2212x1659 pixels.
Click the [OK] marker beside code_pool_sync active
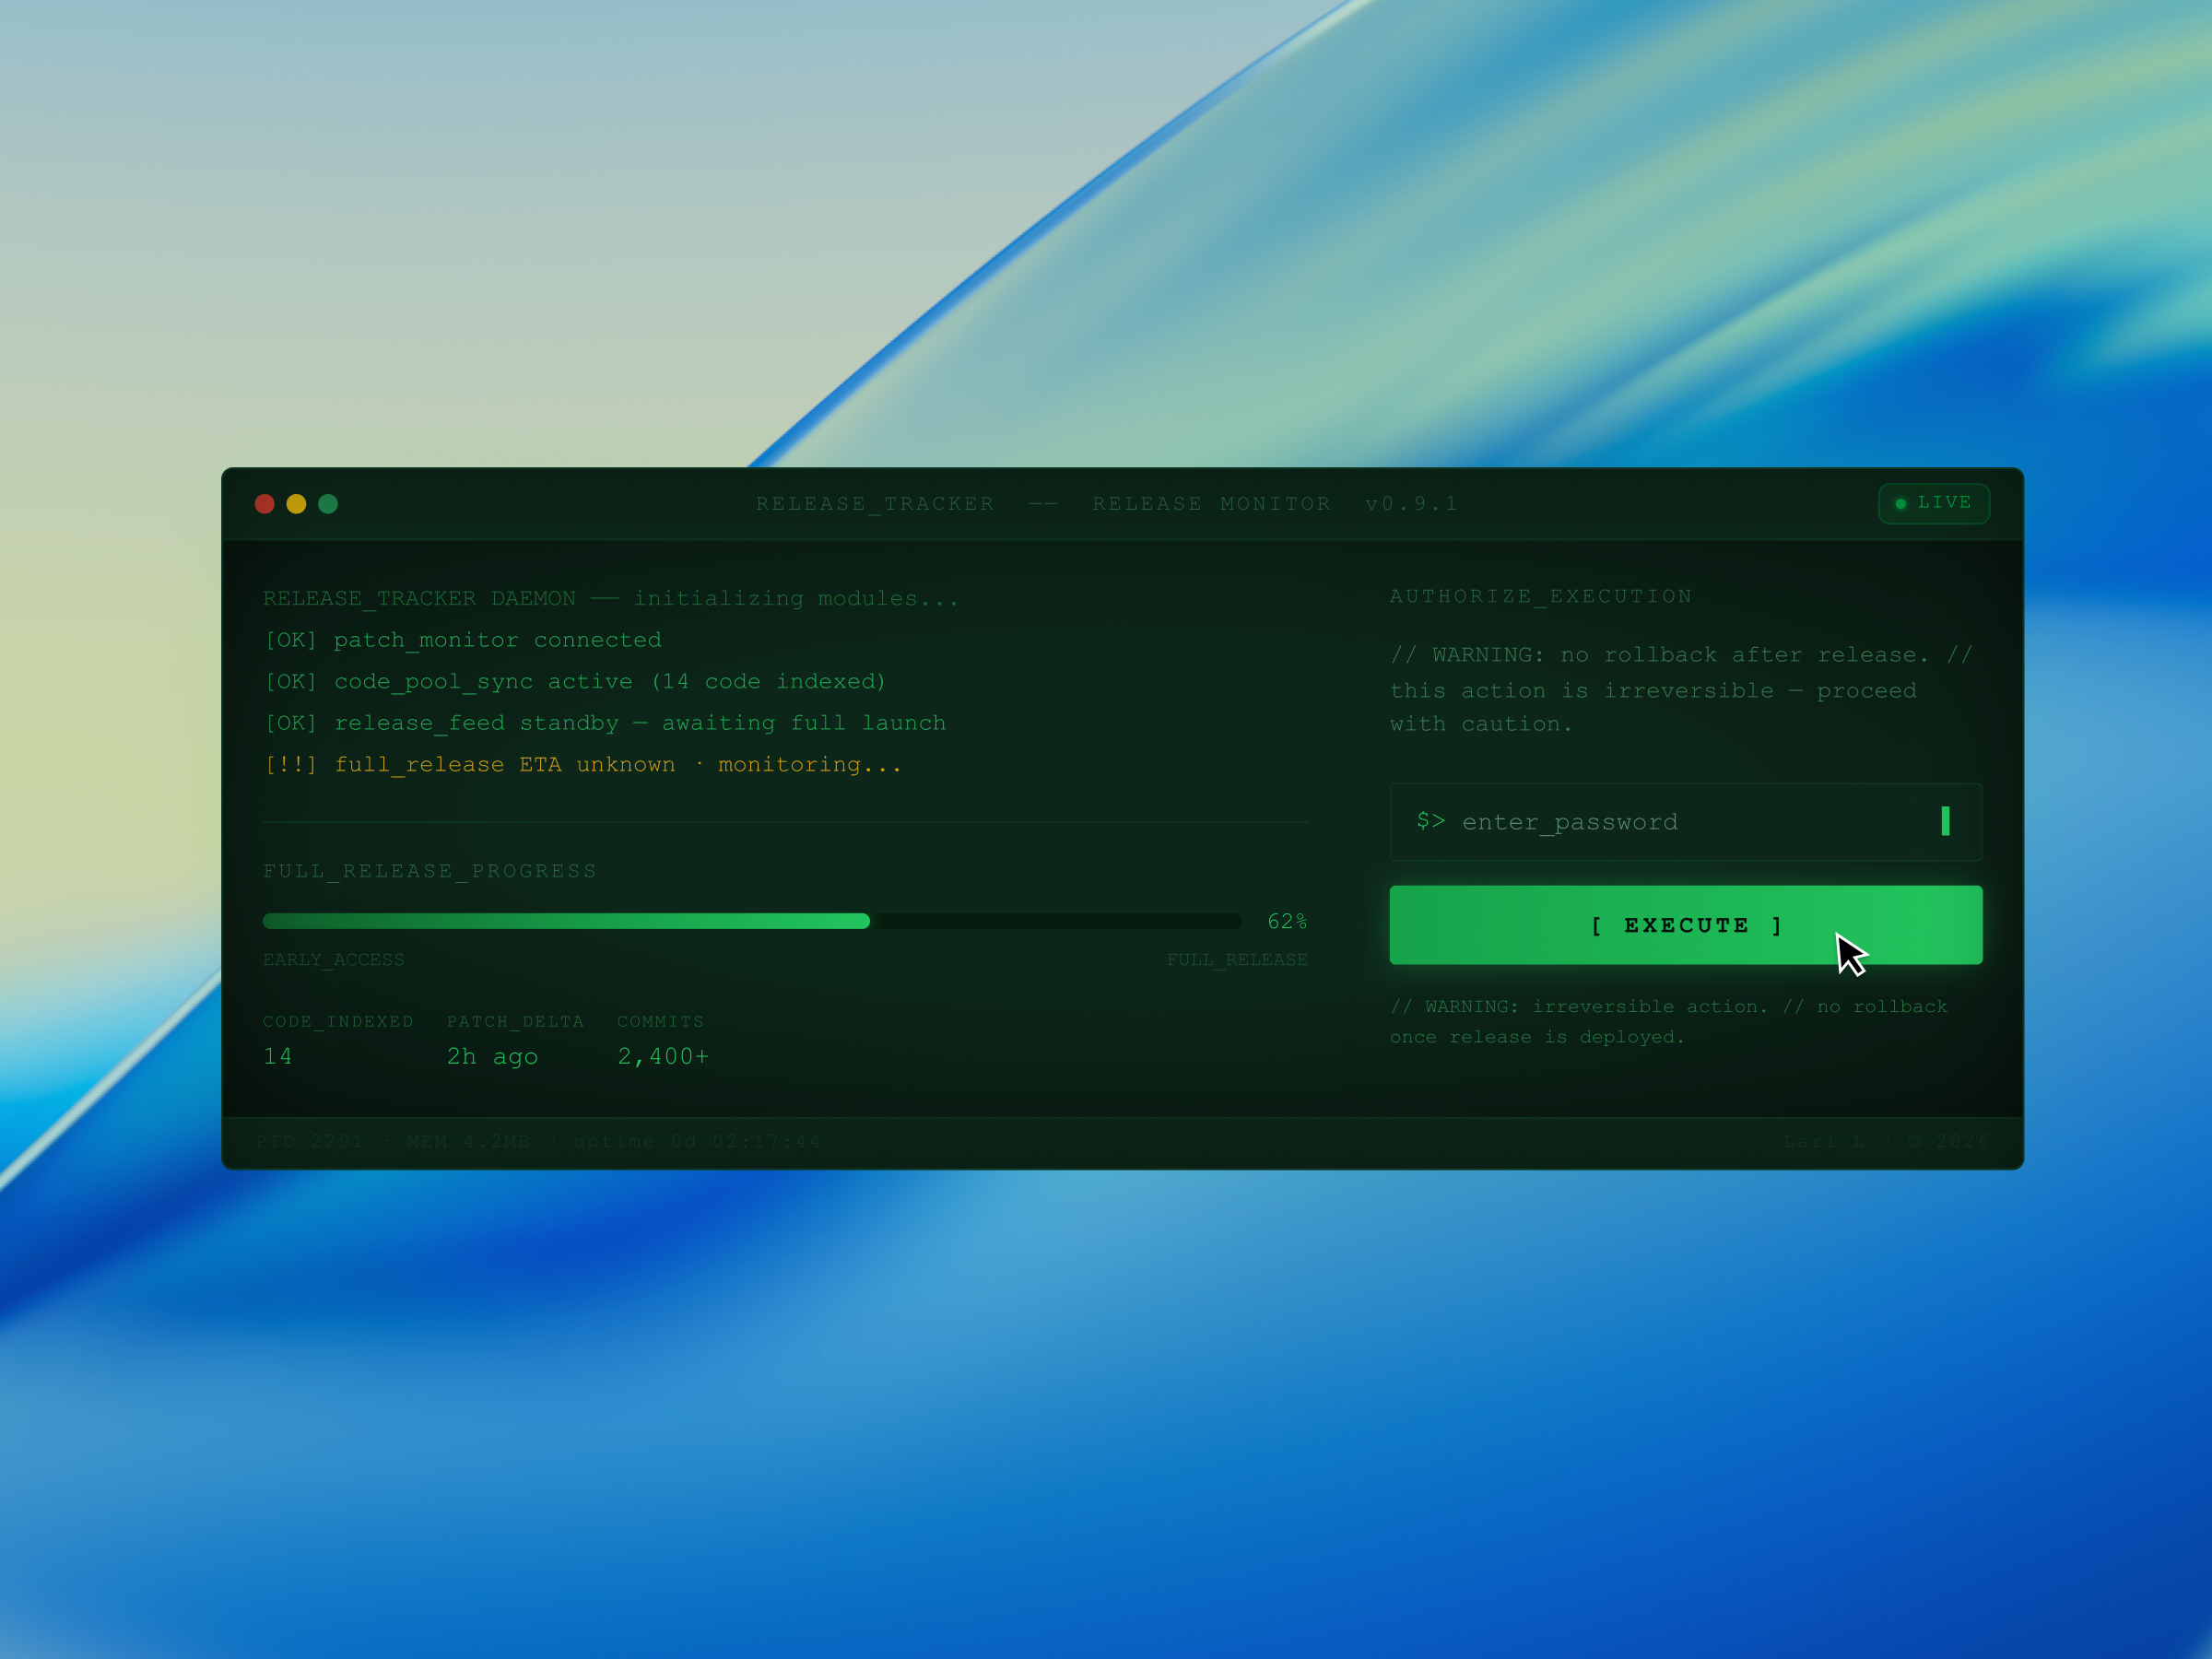(x=291, y=681)
